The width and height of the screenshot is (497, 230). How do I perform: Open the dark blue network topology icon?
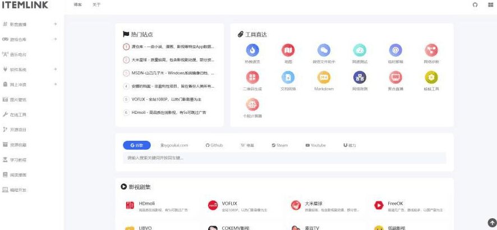point(360,77)
